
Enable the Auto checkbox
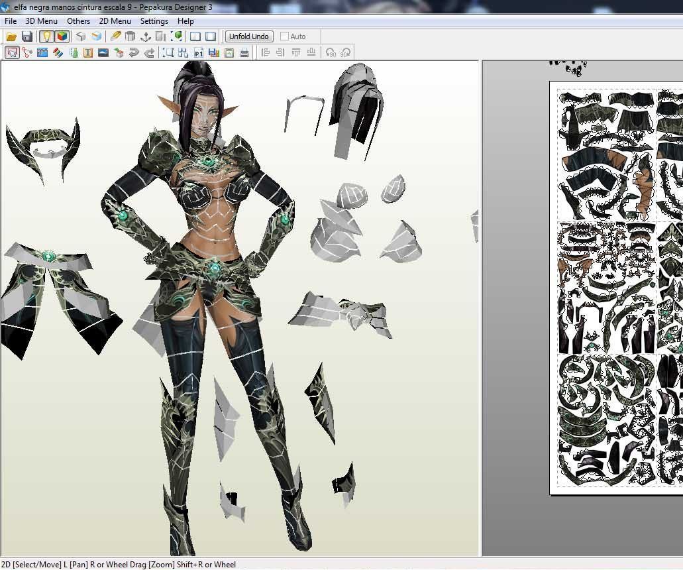click(x=285, y=36)
